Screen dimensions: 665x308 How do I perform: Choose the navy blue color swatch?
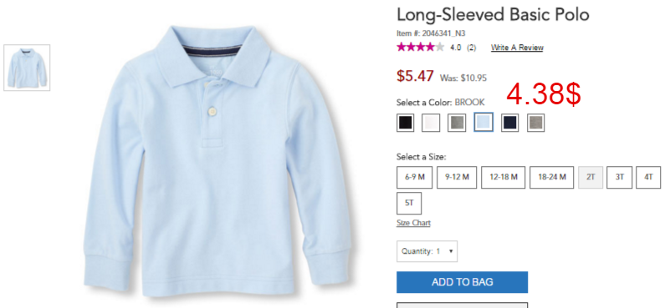pyautogui.click(x=509, y=123)
